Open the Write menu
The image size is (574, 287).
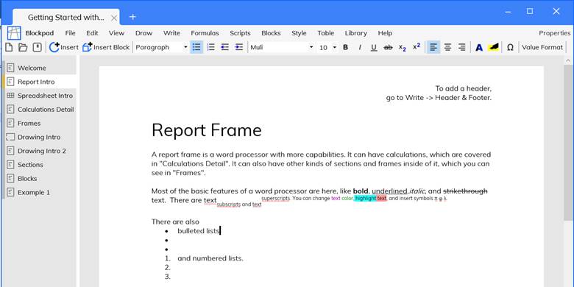tap(171, 33)
